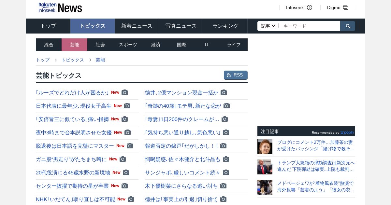Click camera icon beside 徳井は「事実上の引退」切り捨て
This screenshot has width=391, height=205.
(224, 199)
